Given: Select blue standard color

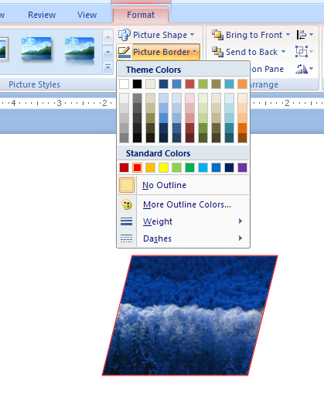Looking at the screenshot, I should [217, 167].
